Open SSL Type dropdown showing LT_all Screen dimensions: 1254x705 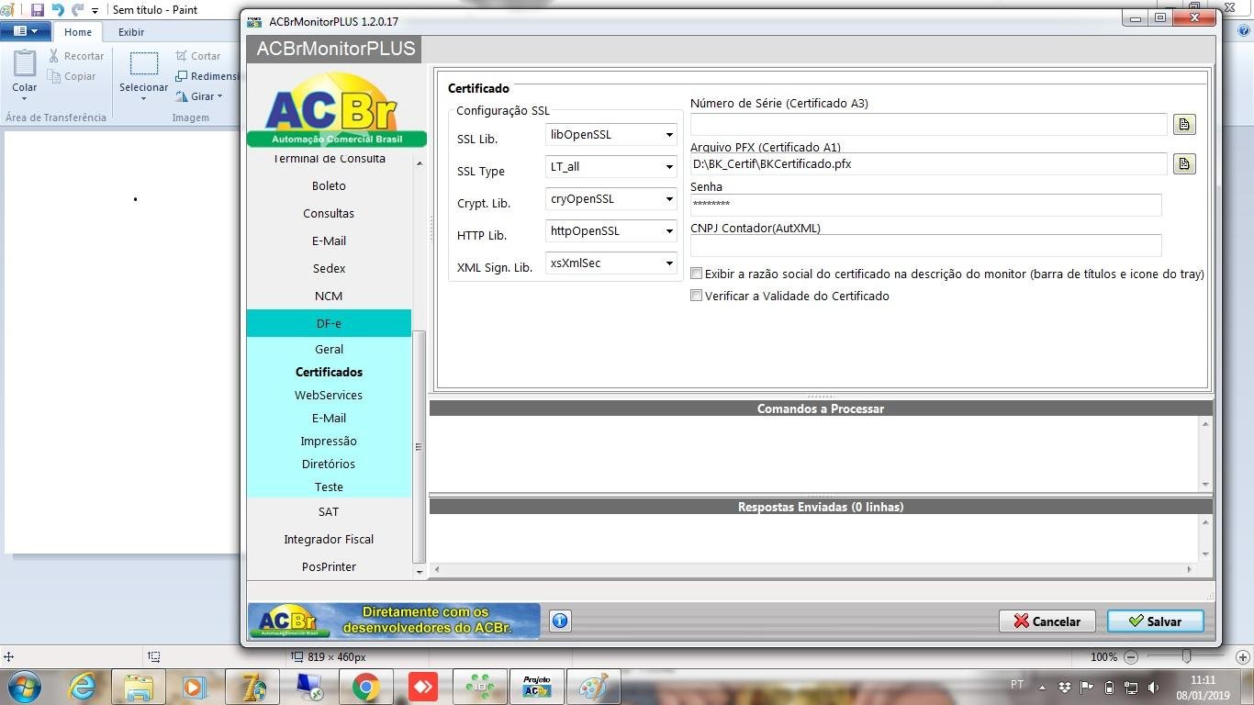tap(669, 167)
